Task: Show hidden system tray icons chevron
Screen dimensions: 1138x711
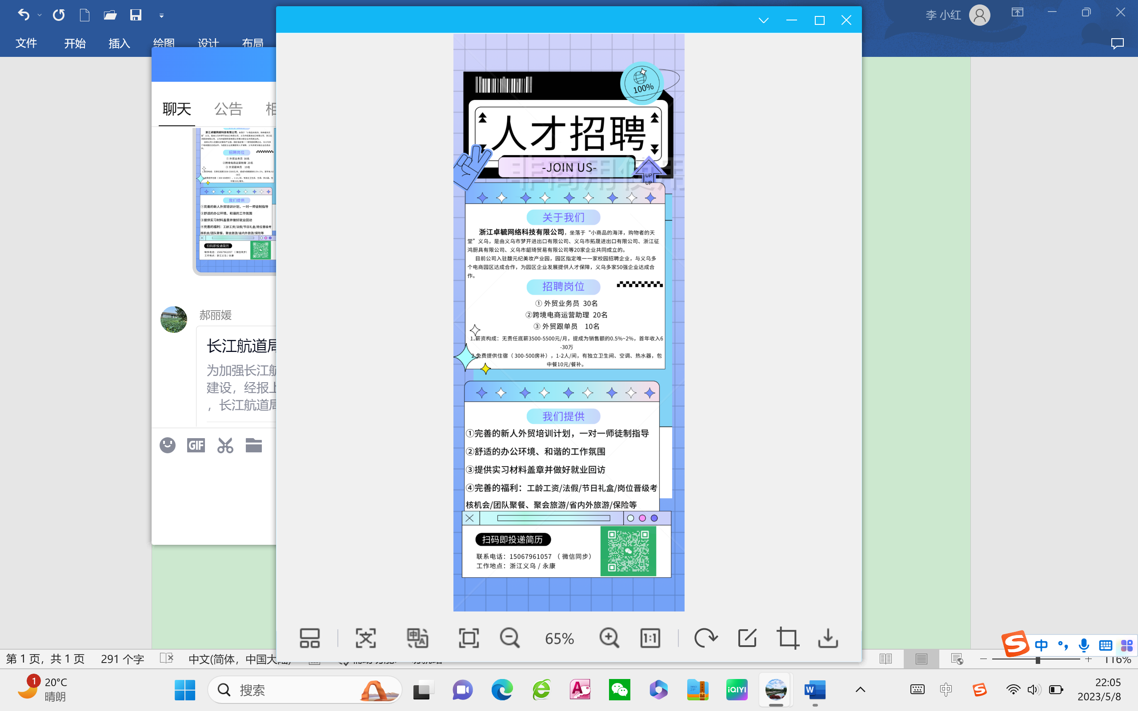Action: click(x=860, y=690)
